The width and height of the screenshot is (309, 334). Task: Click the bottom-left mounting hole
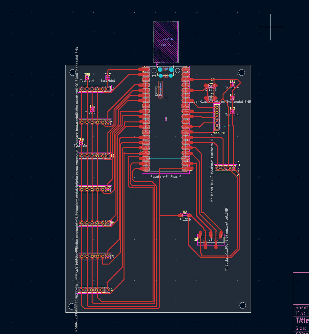pos(72,306)
